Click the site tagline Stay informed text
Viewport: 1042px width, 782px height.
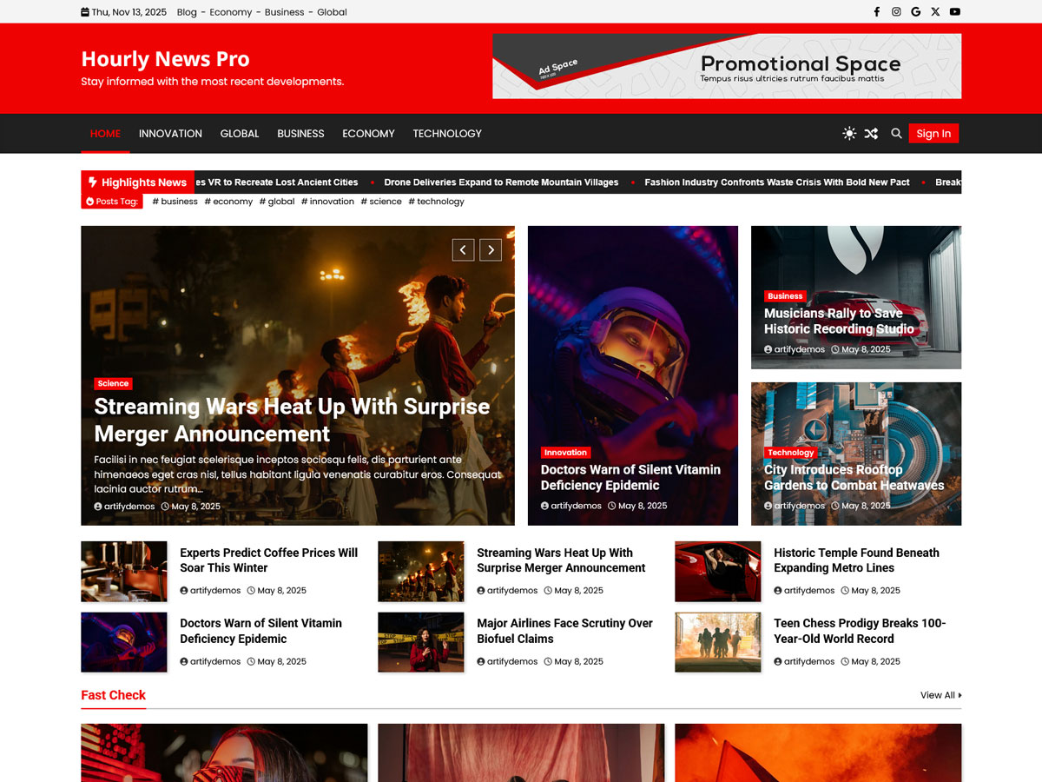pyautogui.click(x=212, y=82)
